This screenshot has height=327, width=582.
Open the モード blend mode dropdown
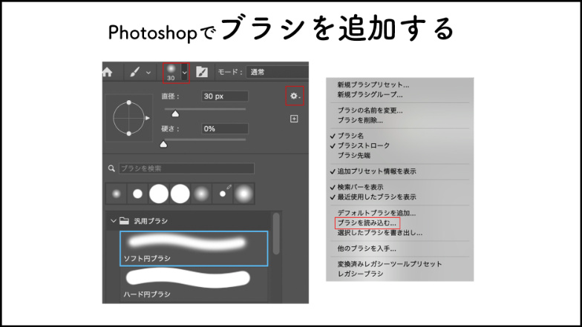point(276,73)
